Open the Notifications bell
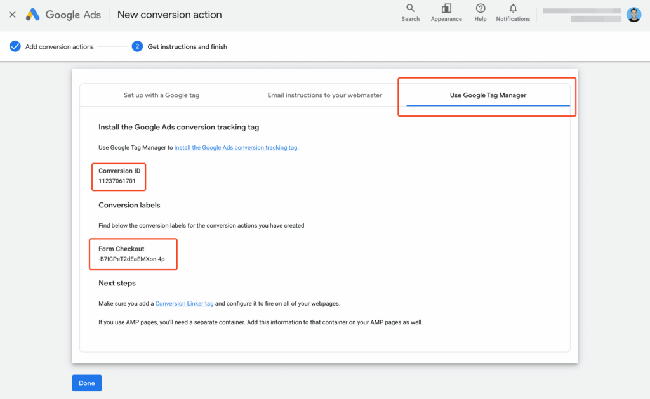Image resolution: width=650 pixels, height=399 pixels. (x=513, y=13)
